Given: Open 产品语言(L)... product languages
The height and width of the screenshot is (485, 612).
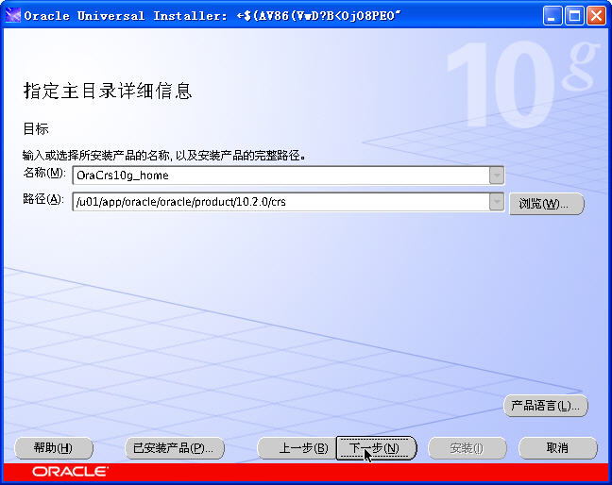Looking at the screenshot, I should [546, 406].
